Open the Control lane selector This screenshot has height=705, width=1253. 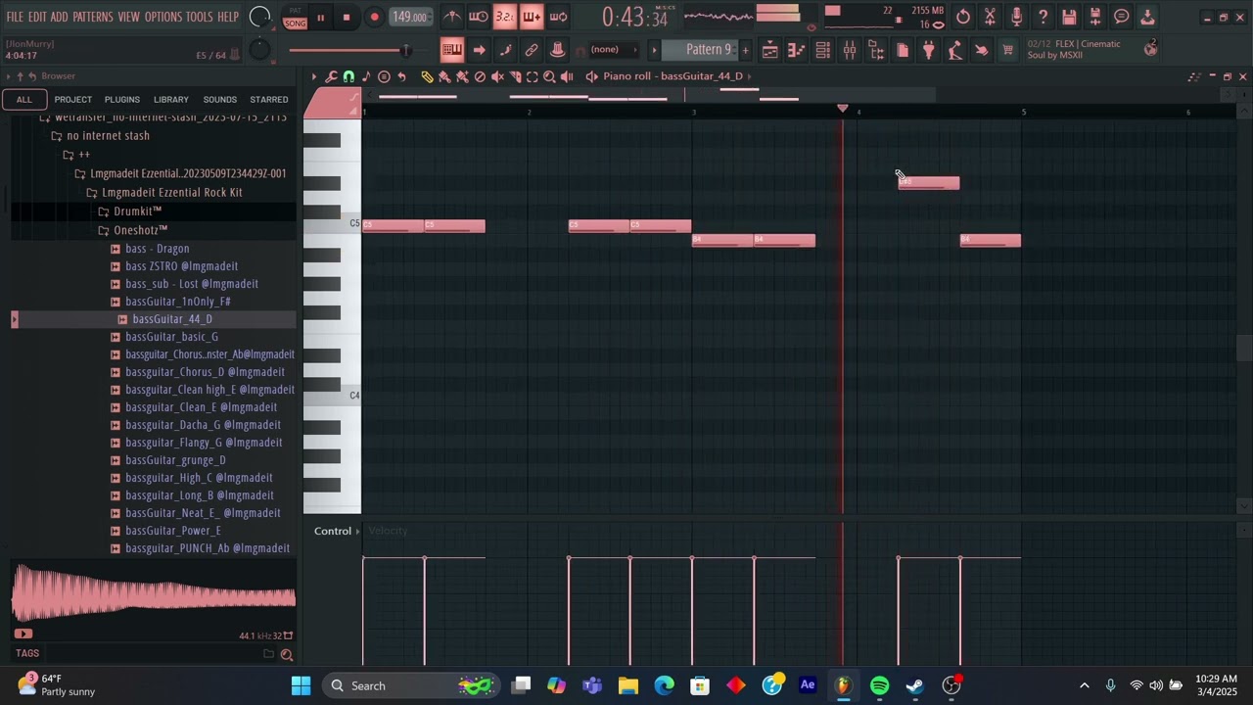pyautogui.click(x=337, y=531)
